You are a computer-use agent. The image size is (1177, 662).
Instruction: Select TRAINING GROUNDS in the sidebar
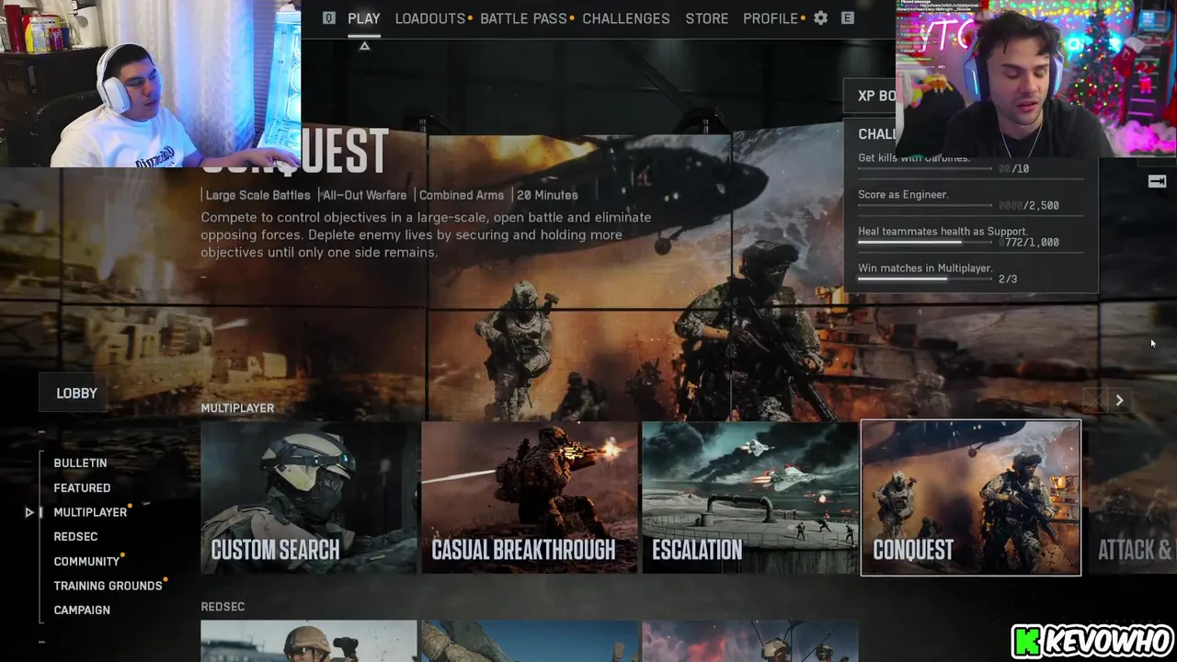[x=108, y=586]
